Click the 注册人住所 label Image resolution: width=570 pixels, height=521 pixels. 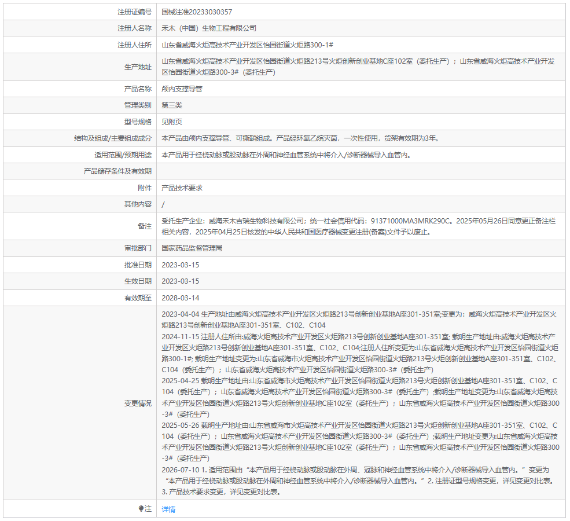(134, 45)
